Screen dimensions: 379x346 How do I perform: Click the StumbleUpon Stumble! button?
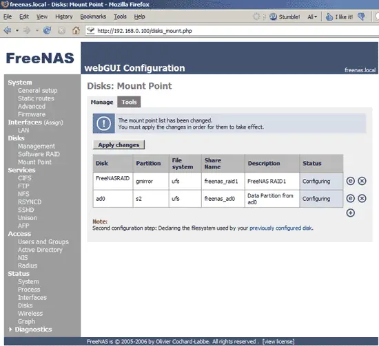[x=285, y=17]
